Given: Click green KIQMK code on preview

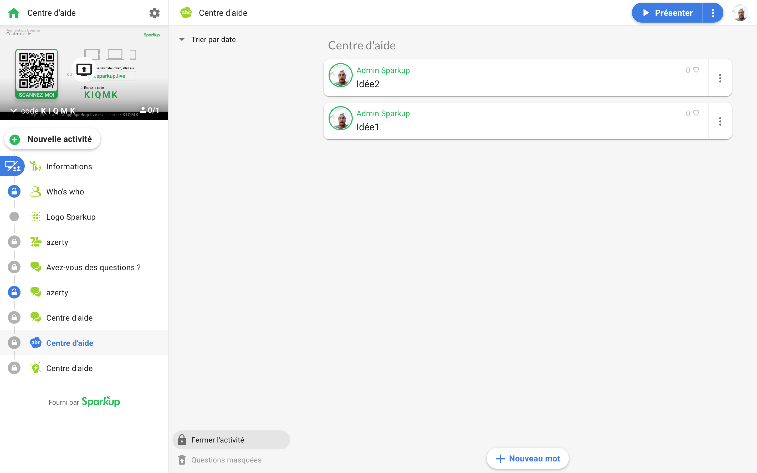Looking at the screenshot, I should (101, 95).
